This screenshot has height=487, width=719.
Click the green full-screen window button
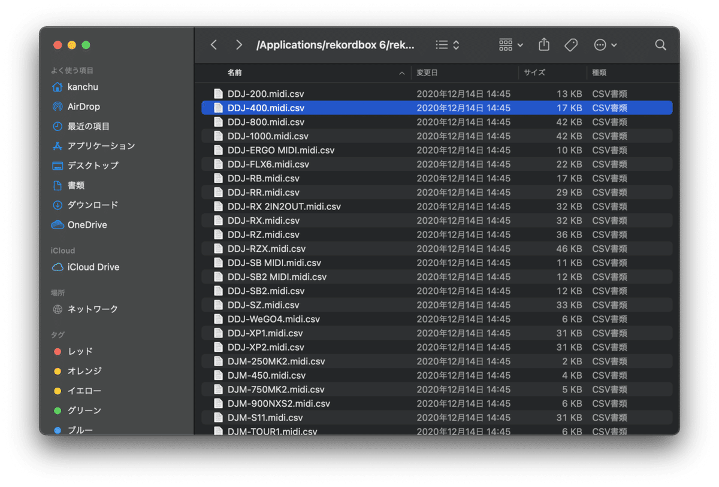(86, 45)
